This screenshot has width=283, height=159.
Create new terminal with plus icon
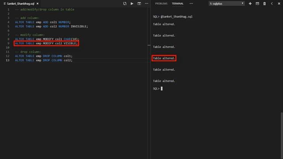pos(250,4)
